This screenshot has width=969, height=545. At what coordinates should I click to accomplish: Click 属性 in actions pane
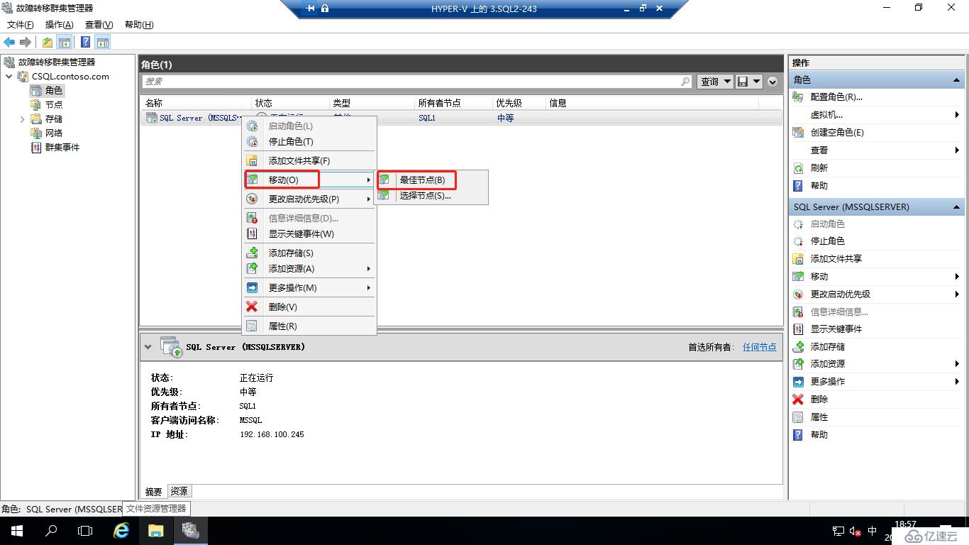[x=819, y=417]
